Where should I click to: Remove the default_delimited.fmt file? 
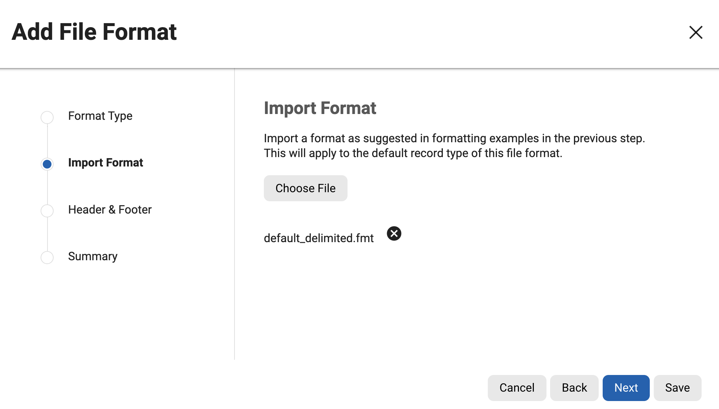coord(394,233)
